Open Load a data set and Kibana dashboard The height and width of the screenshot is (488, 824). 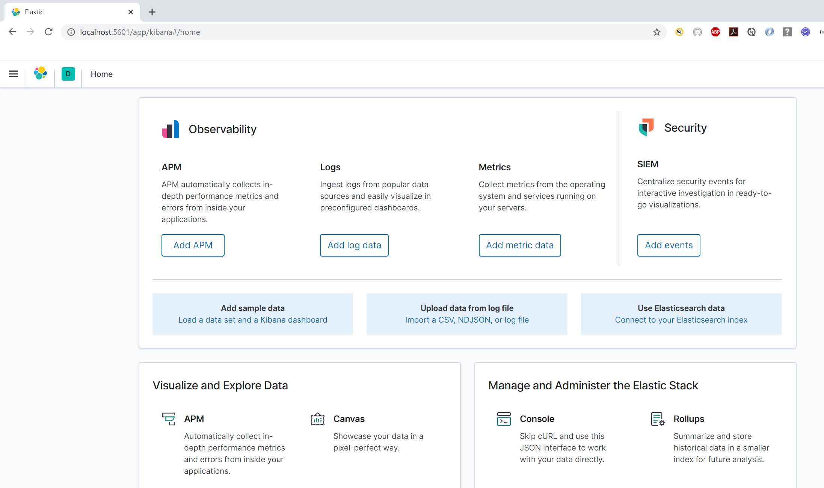coord(252,320)
